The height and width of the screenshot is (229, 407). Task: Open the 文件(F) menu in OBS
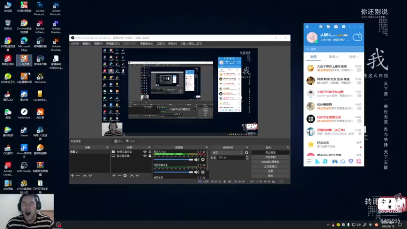[75, 44]
